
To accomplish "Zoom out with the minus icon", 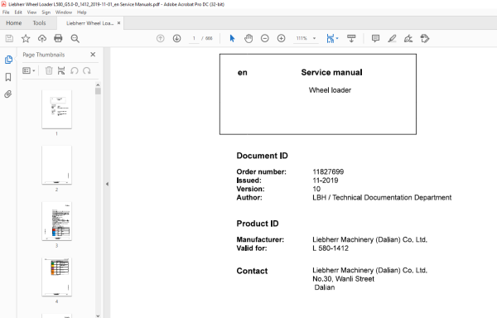I will coord(265,39).
